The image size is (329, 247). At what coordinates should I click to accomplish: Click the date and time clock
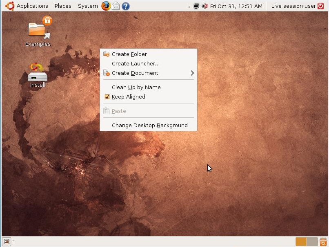click(236, 6)
